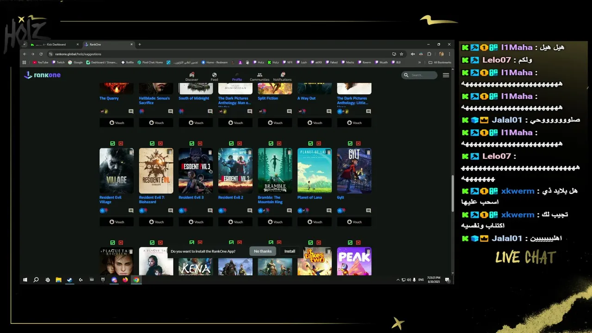Show hidden system tray icons
The height and width of the screenshot is (333, 592).
pyautogui.click(x=398, y=280)
